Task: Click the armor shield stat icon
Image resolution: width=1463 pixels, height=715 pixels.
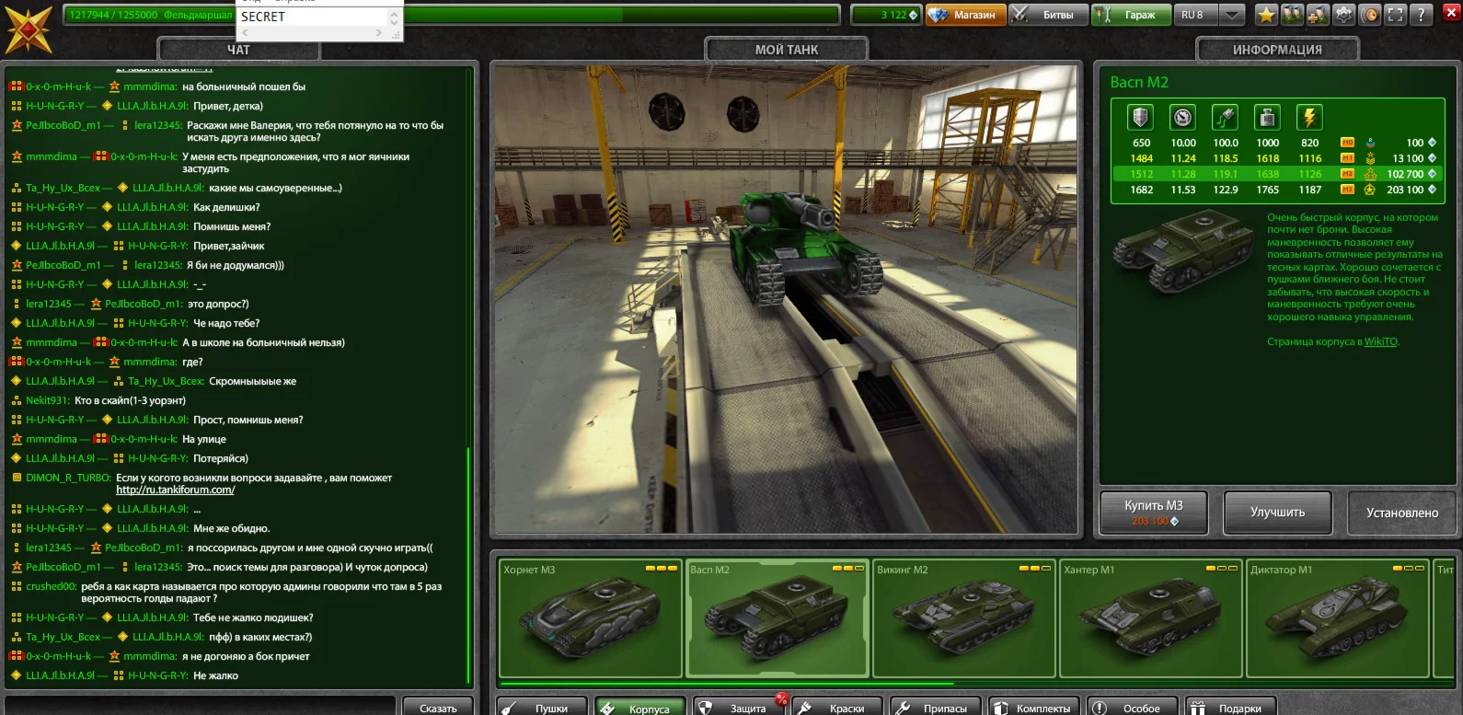Action: click(1141, 118)
